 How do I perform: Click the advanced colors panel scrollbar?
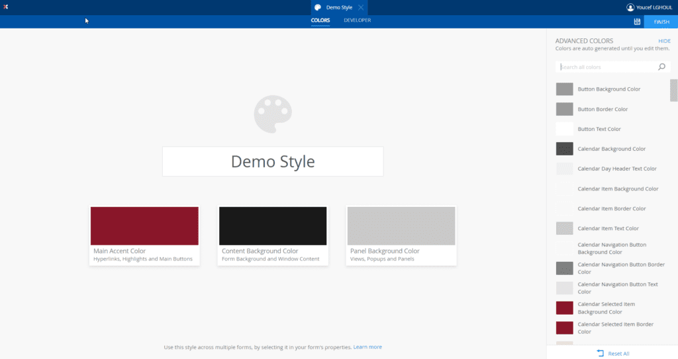tap(673, 91)
